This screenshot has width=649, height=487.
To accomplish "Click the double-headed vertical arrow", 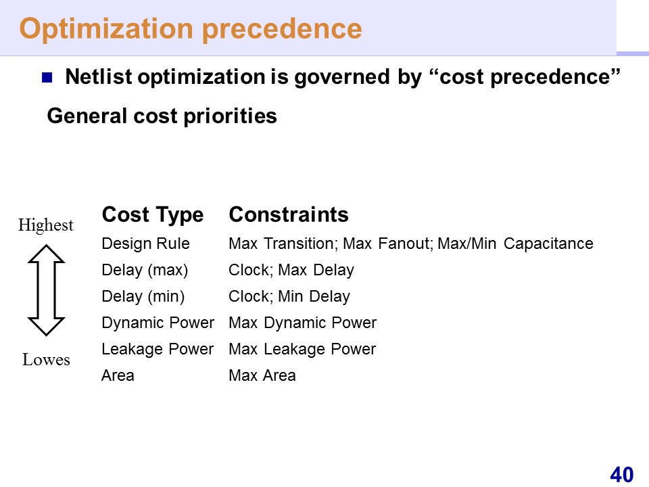I will [47, 291].
